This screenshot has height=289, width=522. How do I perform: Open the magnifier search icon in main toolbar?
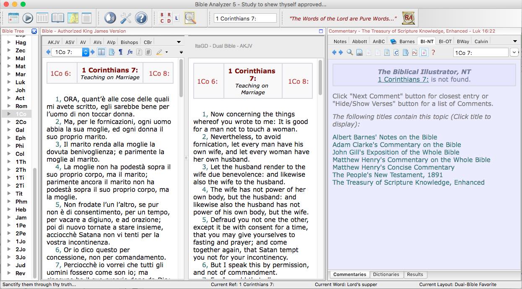(190, 18)
